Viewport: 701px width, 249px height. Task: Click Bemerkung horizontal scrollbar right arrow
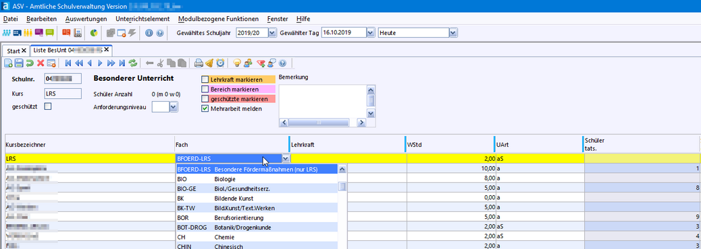click(361, 122)
